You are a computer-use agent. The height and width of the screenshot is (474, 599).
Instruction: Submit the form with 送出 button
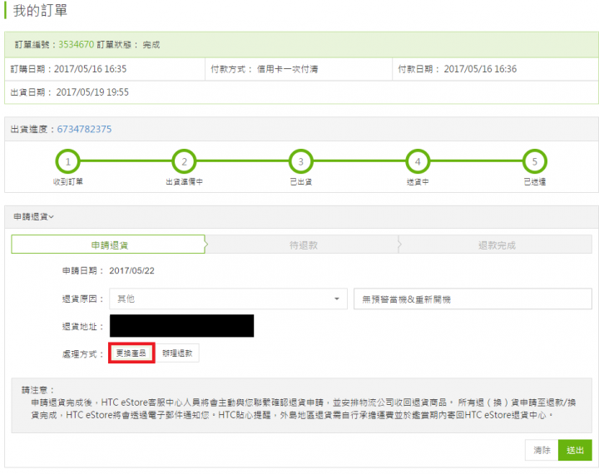pyautogui.click(x=575, y=450)
